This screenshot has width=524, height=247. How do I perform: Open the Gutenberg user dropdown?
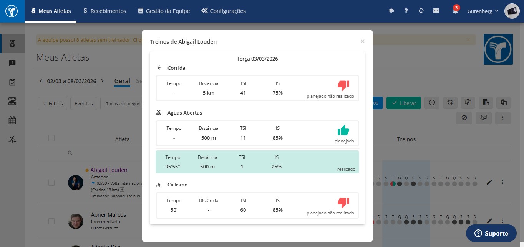483,11
